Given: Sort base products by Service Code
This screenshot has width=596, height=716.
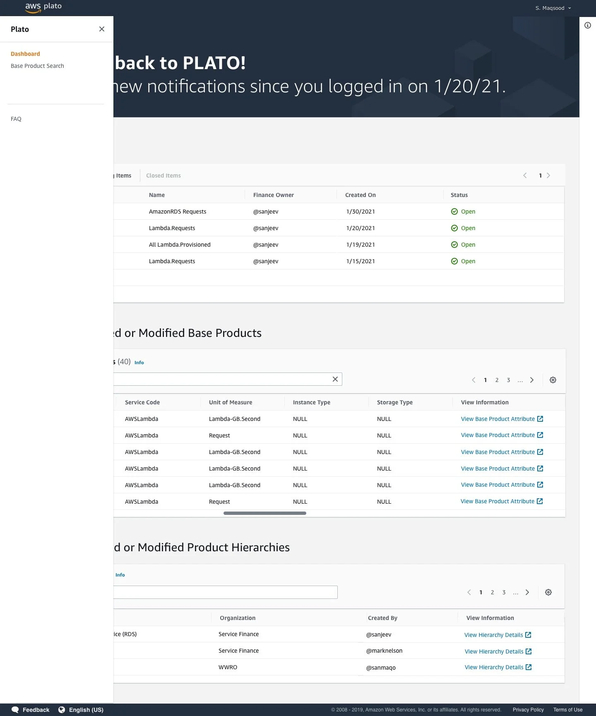Looking at the screenshot, I should tap(142, 402).
